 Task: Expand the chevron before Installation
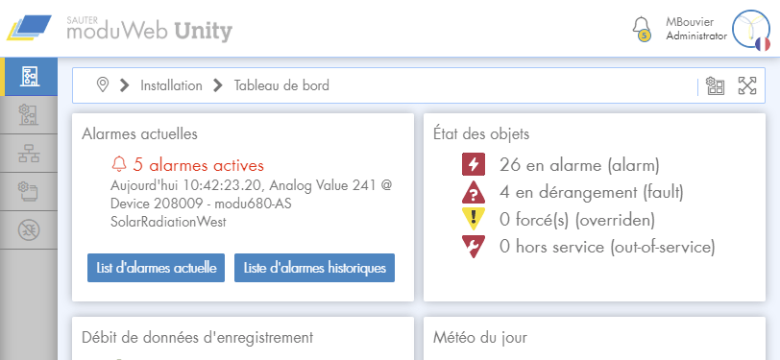(x=124, y=85)
